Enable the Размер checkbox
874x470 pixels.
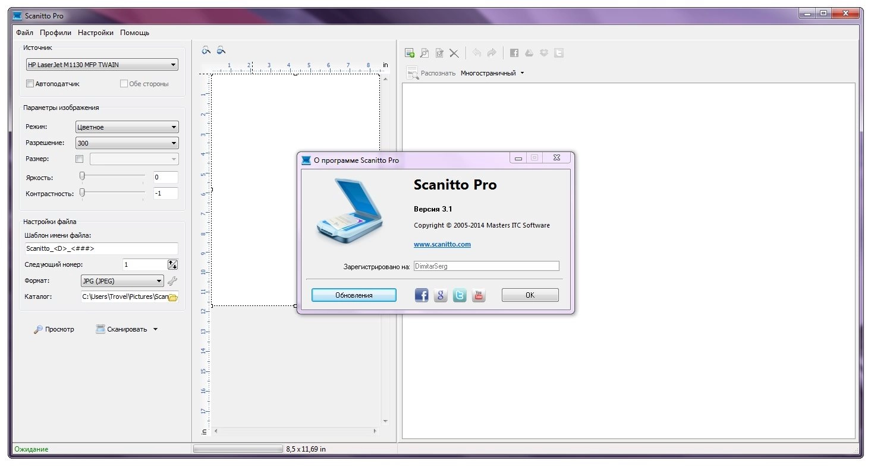[80, 159]
